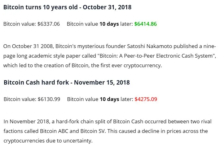Click 'Bitcoin ABC' in the second paragraph

pos(54,131)
